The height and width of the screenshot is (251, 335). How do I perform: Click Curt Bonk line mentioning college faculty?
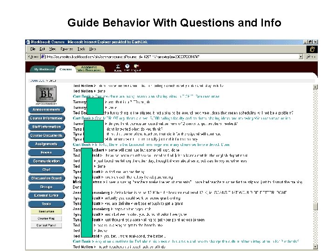pos(182,118)
